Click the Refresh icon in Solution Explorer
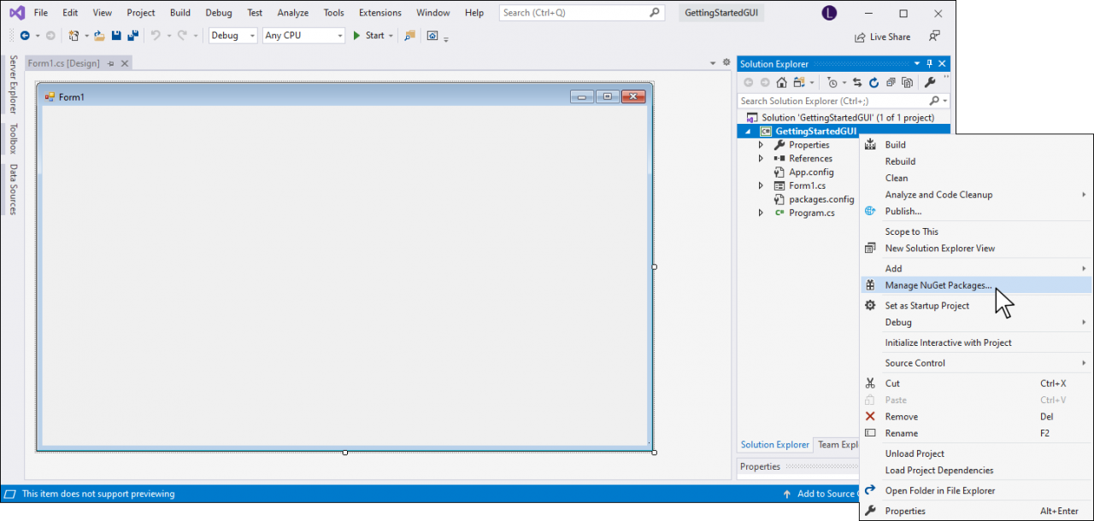This screenshot has height=521, width=1094. [x=873, y=83]
